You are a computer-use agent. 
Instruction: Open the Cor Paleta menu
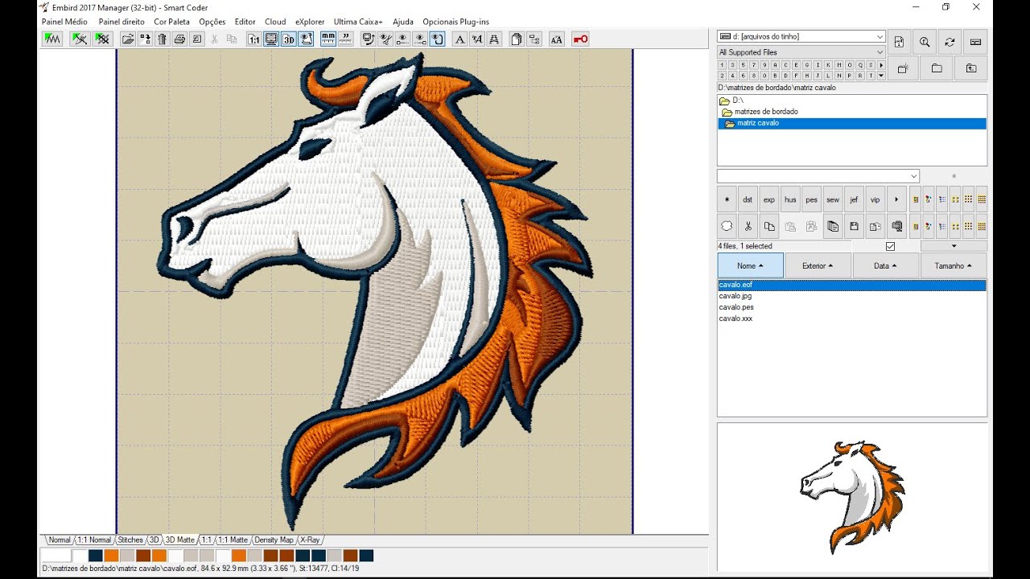click(x=172, y=22)
